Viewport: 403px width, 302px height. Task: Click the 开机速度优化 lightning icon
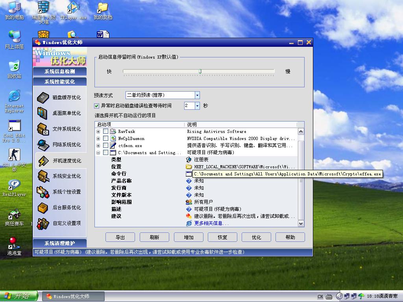click(x=43, y=161)
